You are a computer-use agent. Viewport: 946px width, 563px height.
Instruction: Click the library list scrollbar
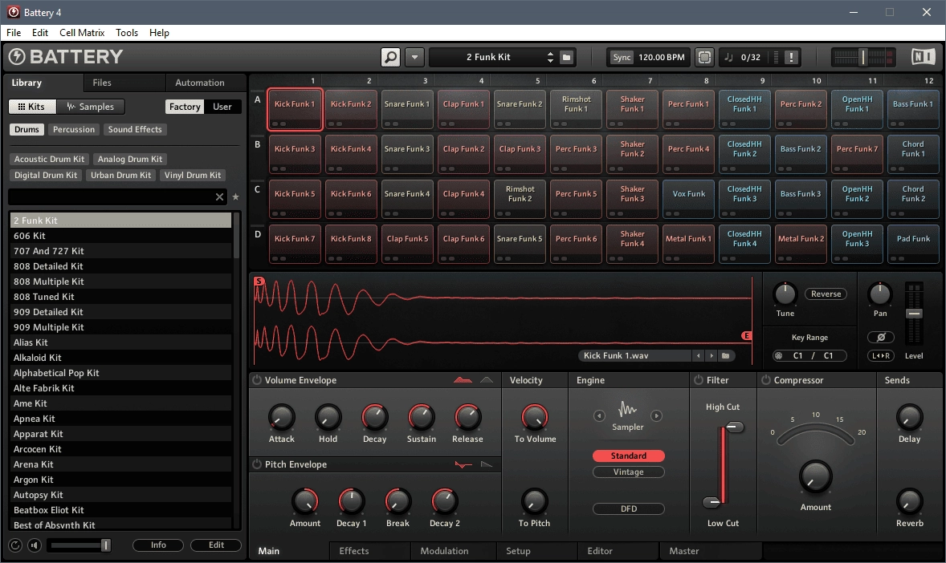pos(236,235)
